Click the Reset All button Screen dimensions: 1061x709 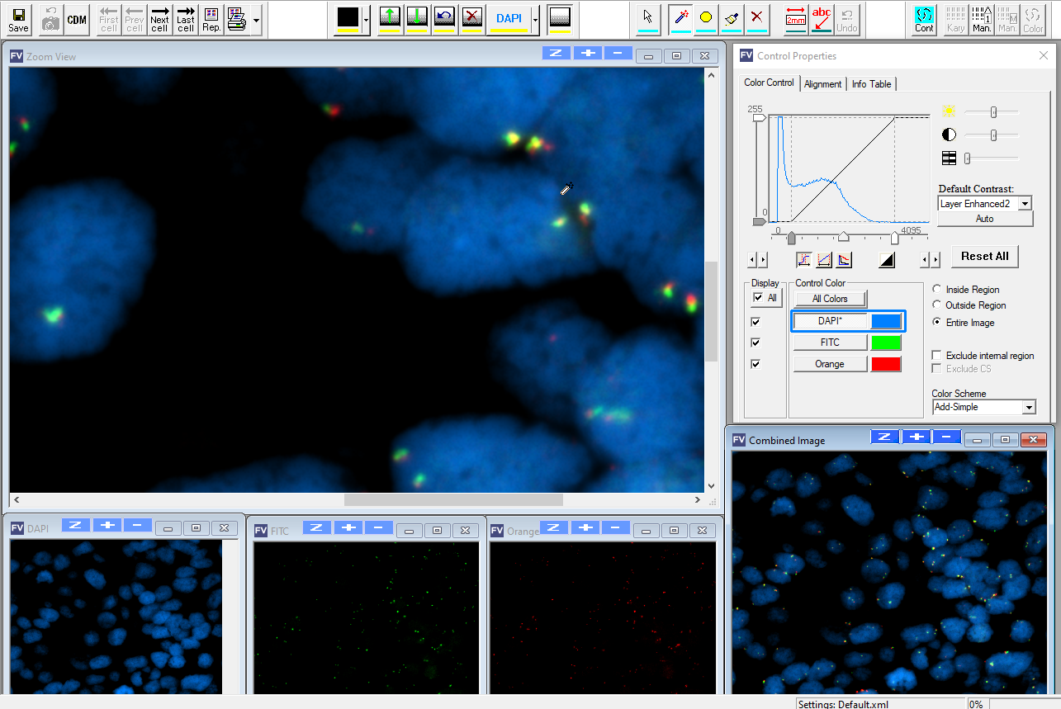coord(985,257)
